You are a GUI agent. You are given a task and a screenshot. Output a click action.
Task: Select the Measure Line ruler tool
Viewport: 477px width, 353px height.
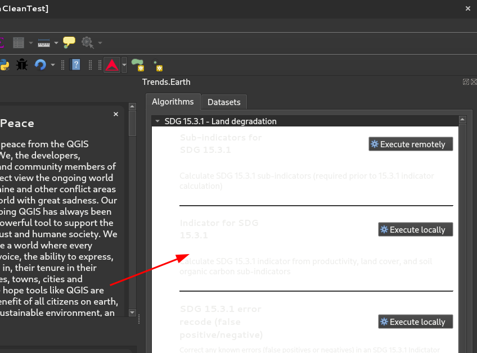44,43
